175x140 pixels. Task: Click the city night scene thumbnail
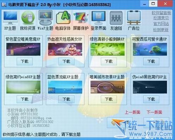107,87
